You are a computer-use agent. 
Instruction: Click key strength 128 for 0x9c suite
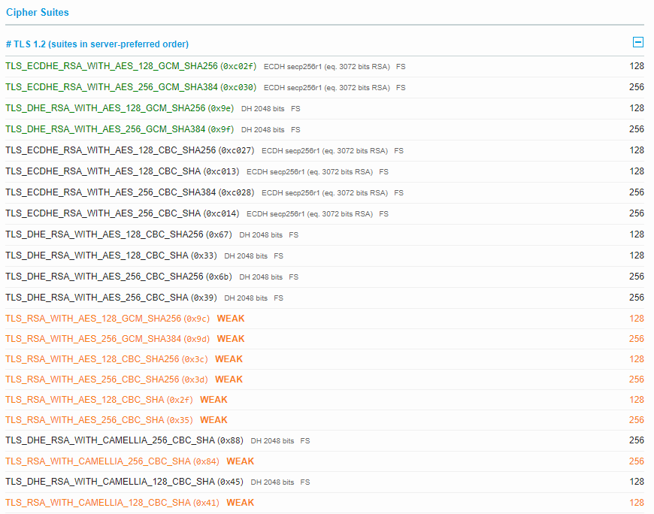click(637, 319)
